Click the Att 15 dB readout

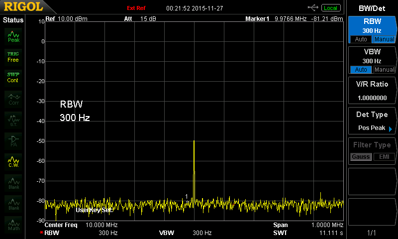pyautogui.click(x=140, y=19)
